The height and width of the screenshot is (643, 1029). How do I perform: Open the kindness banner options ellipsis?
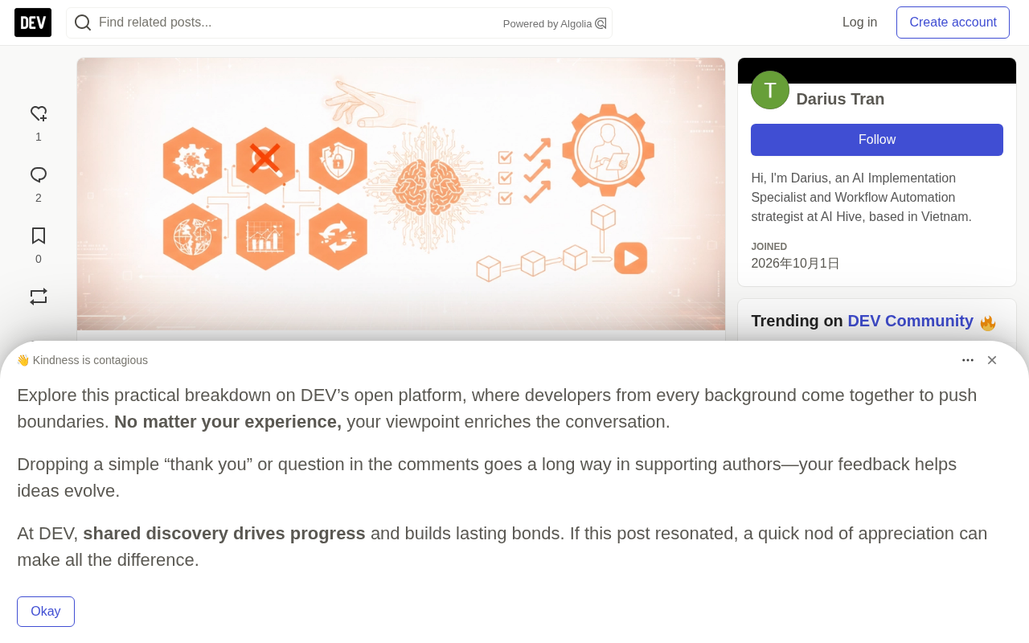click(968, 360)
